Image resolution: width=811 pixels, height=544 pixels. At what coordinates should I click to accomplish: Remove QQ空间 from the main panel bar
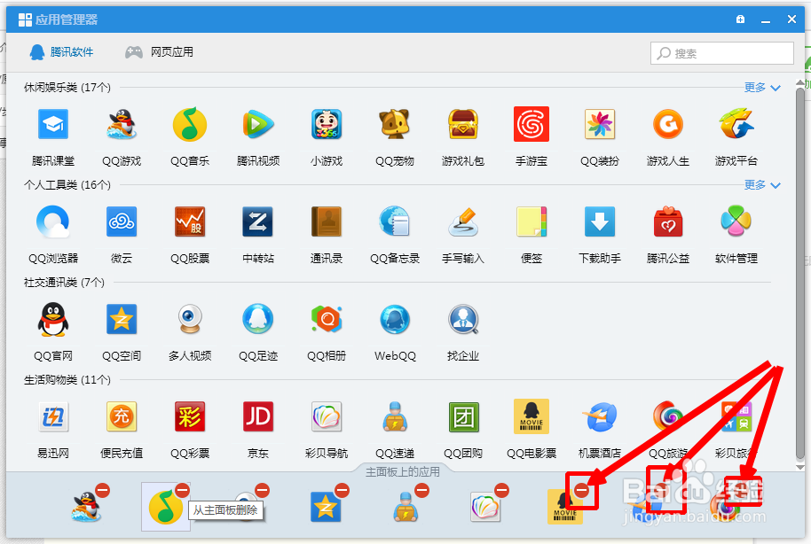click(x=342, y=490)
